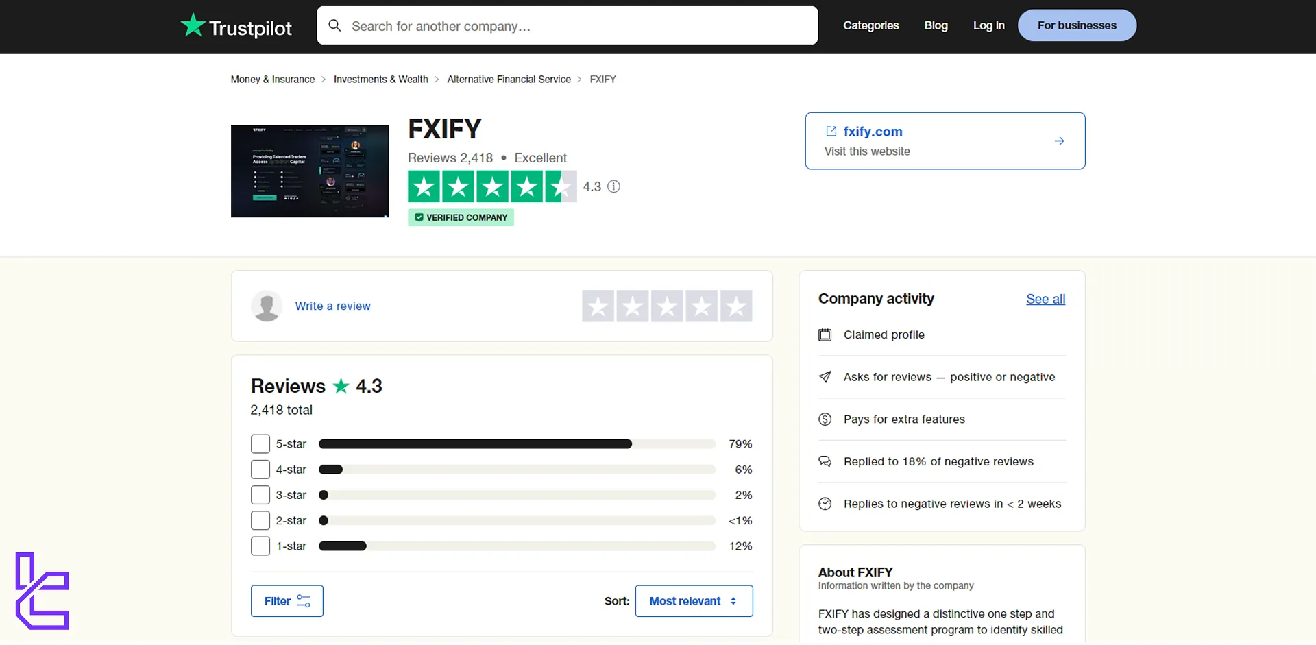Check the 1-star reviews filter
The width and height of the screenshot is (1316, 645).
coord(260,546)
